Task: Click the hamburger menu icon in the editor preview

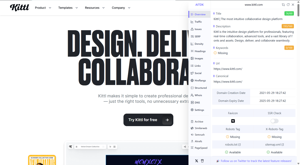Action: point(77,147)
